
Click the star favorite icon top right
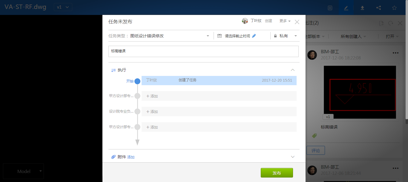pyautogui.click(x=395, y=7)
